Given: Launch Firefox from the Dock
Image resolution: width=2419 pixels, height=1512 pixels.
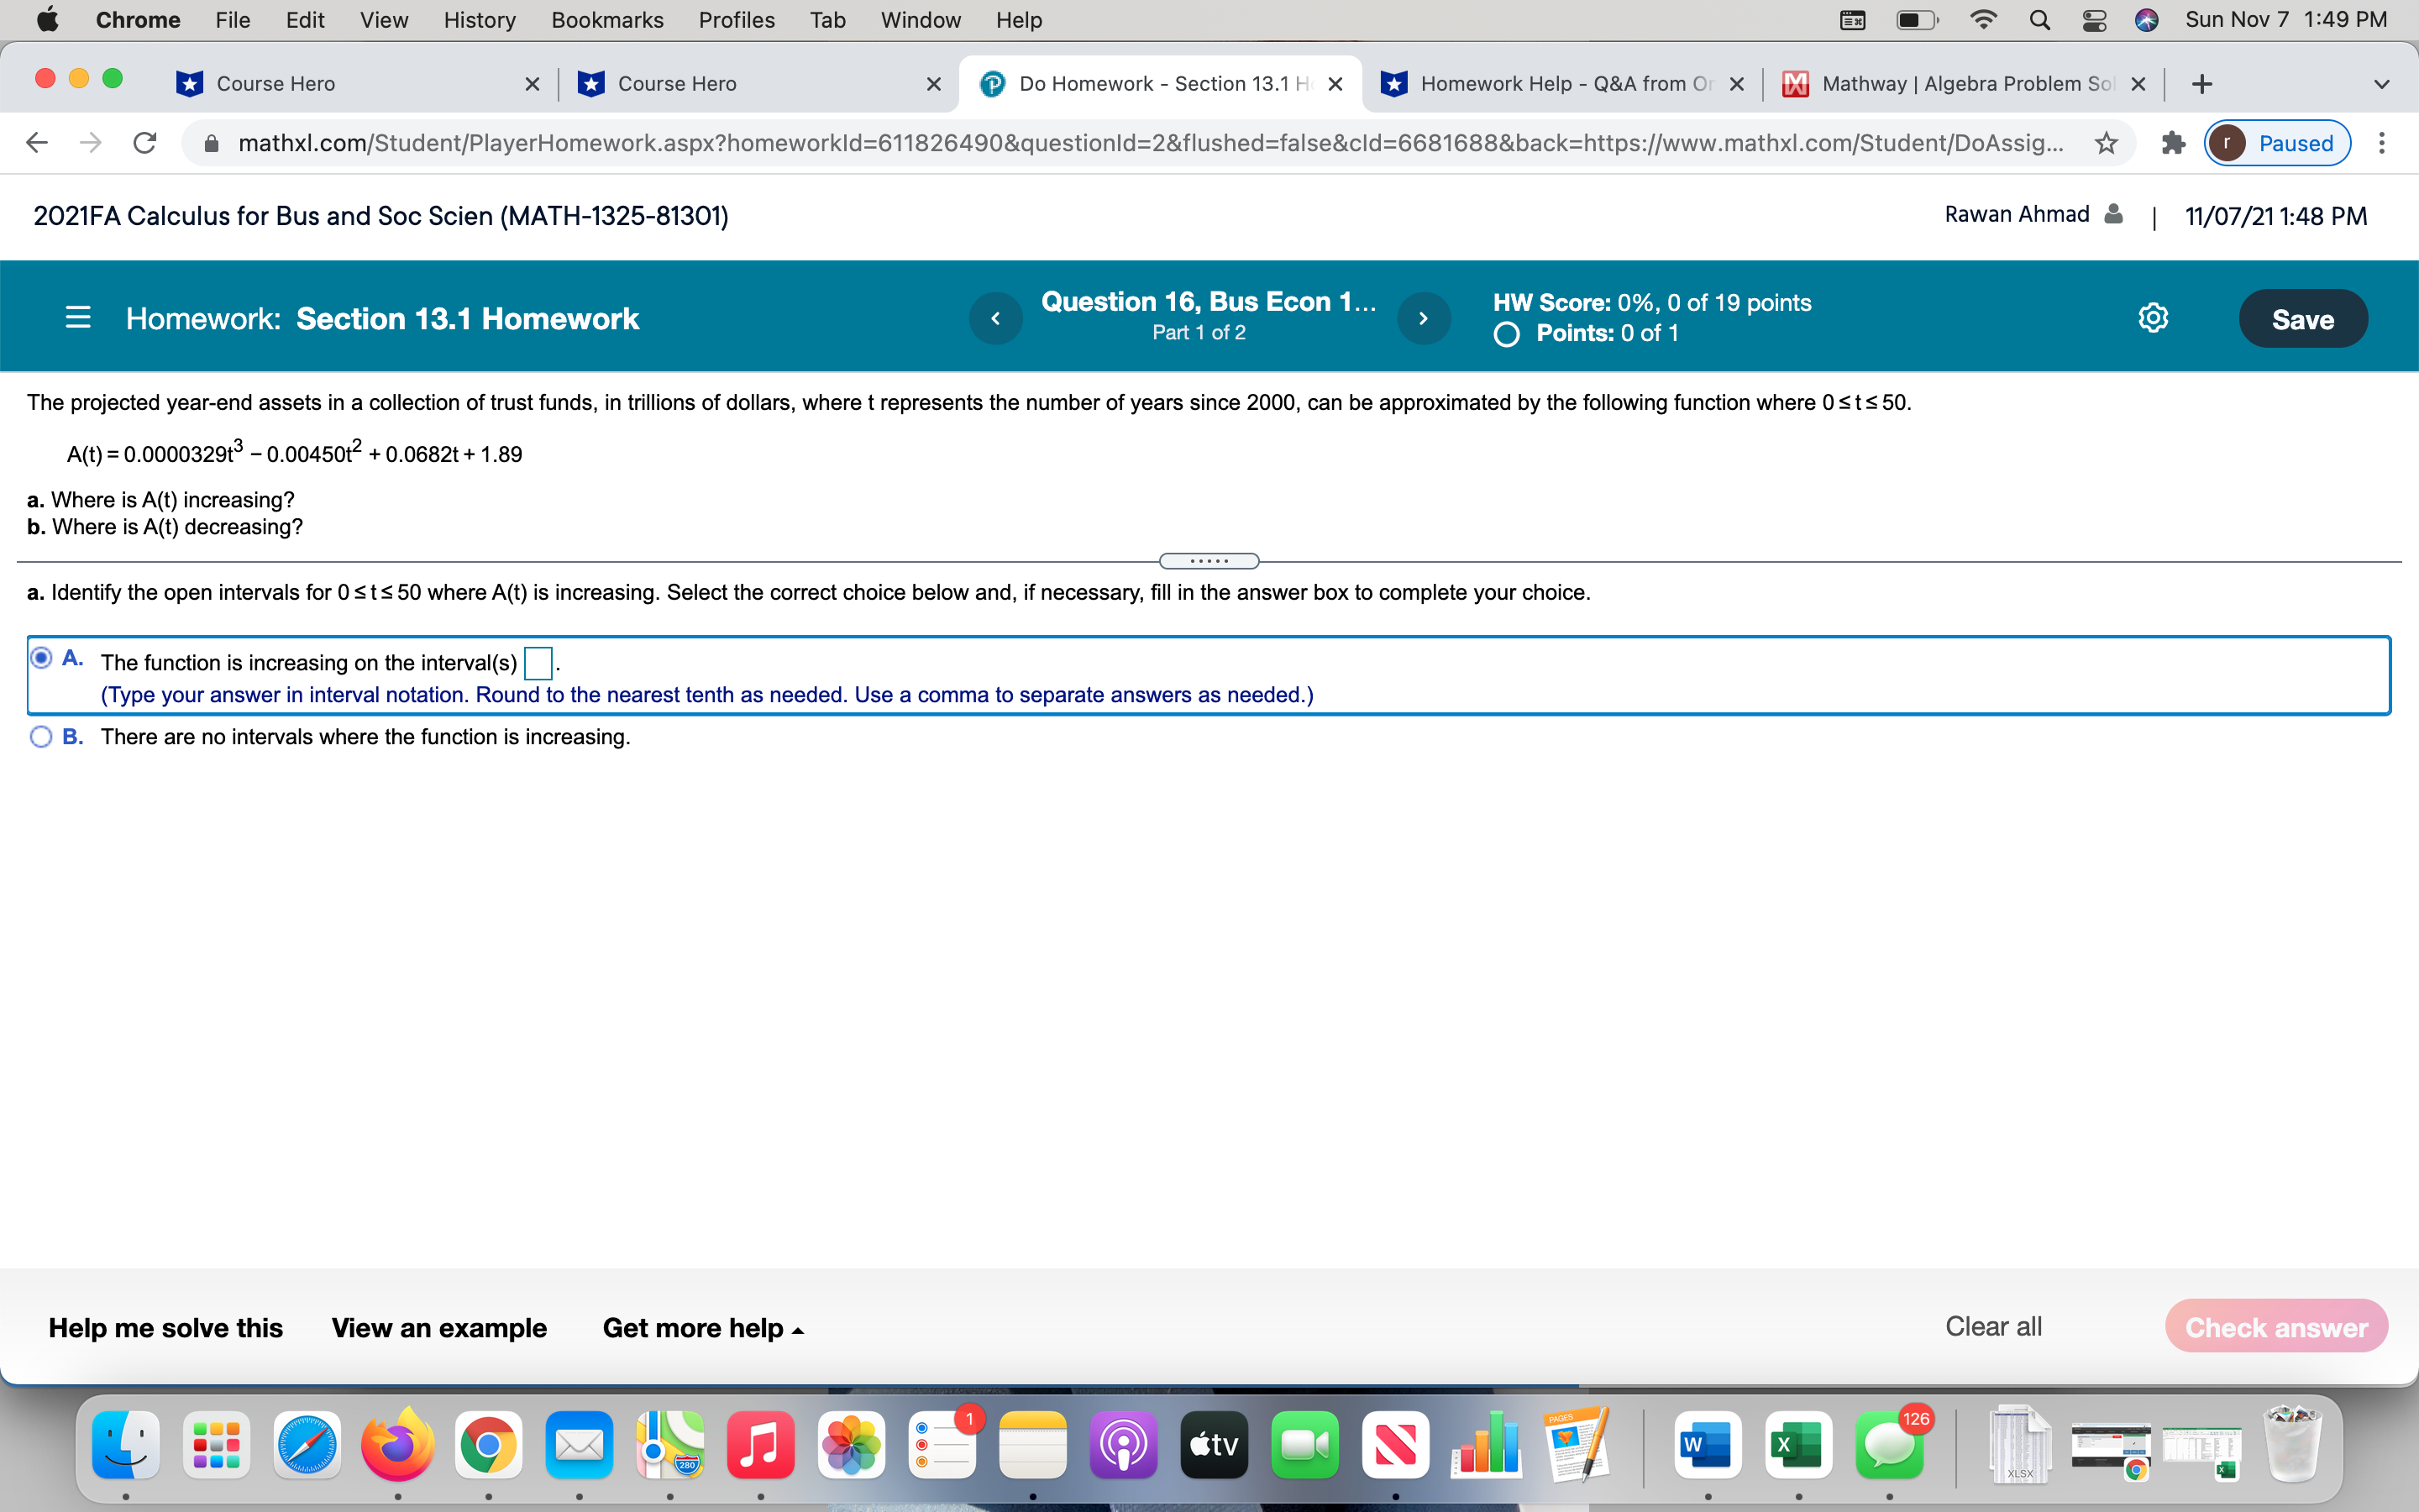Looking at the screenshot, I should [396, 1444].
